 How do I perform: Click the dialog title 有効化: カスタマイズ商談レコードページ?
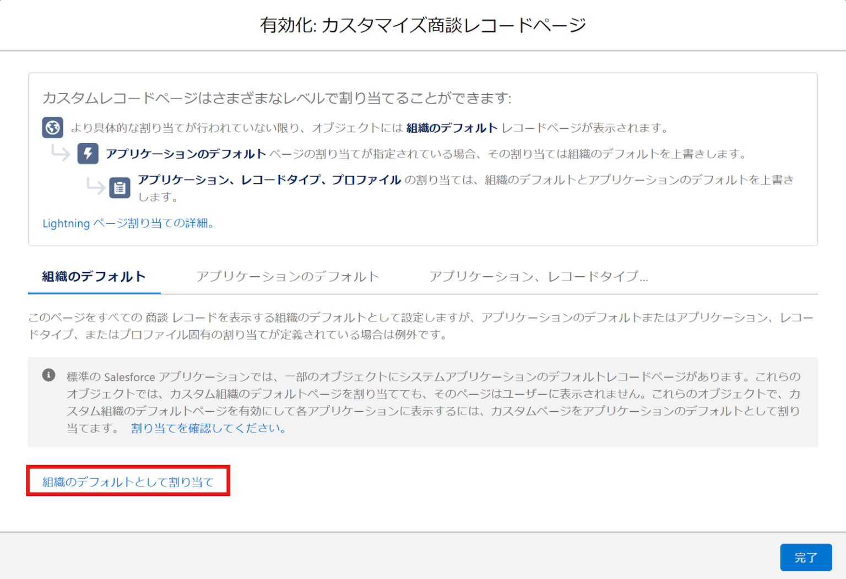pos(423,24)
